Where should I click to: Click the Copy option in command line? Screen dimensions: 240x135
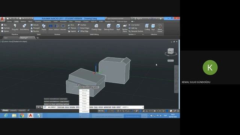point(96,107)
